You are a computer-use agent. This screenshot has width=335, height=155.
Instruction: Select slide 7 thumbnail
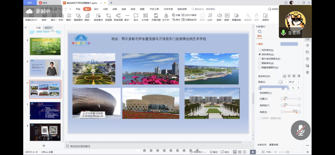click(45, 111)
